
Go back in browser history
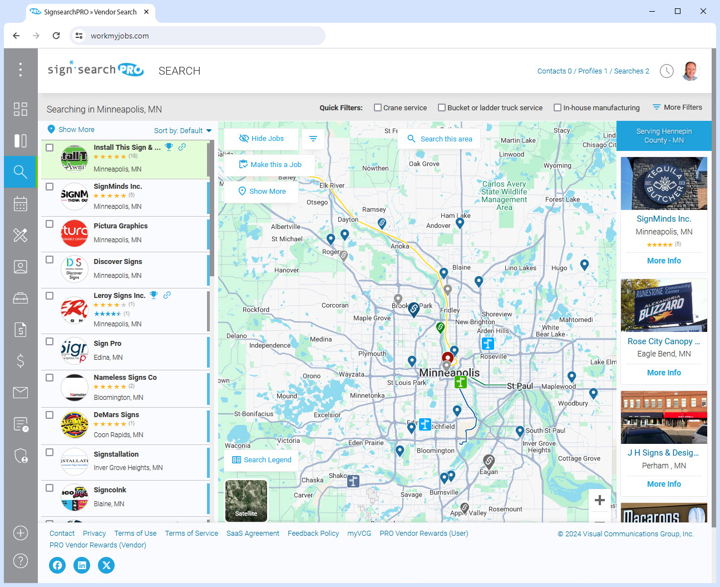(x=16, y=36)
